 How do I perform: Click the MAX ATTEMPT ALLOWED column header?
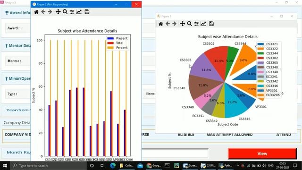(229, 135)
